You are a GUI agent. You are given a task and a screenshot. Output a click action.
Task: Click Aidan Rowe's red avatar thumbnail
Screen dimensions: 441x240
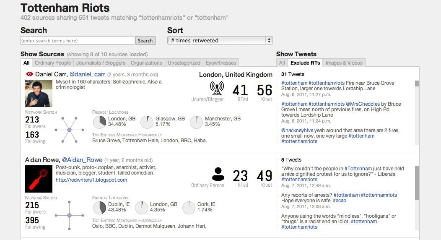click(x=39, y=179)
